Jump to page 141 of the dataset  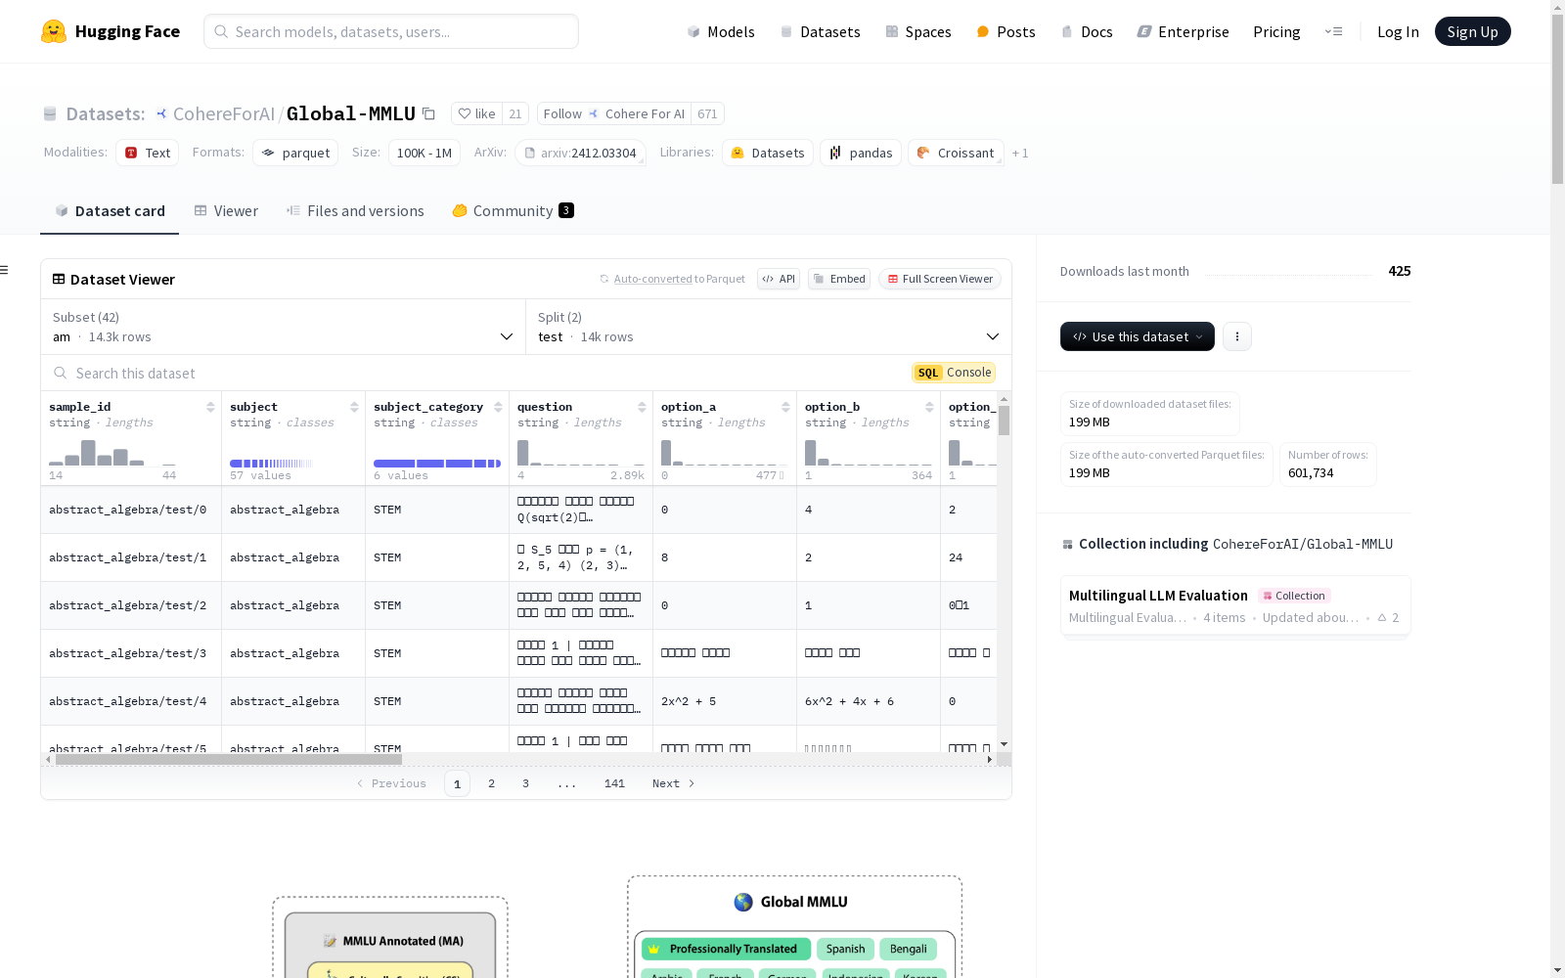(x=614, y=783)
